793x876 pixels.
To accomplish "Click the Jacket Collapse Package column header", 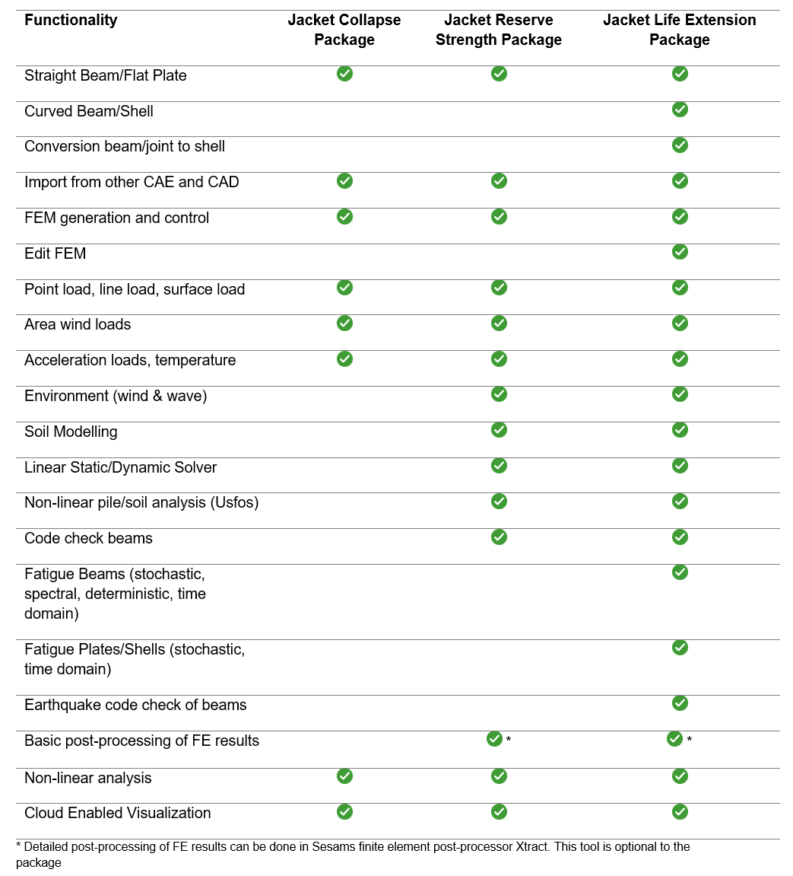I will click(344, 30).
